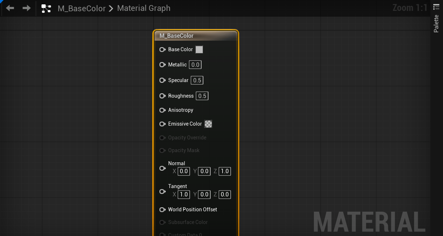Click the forward navigation arrow
The image size is (443, 236).
(x=26, y=8)
